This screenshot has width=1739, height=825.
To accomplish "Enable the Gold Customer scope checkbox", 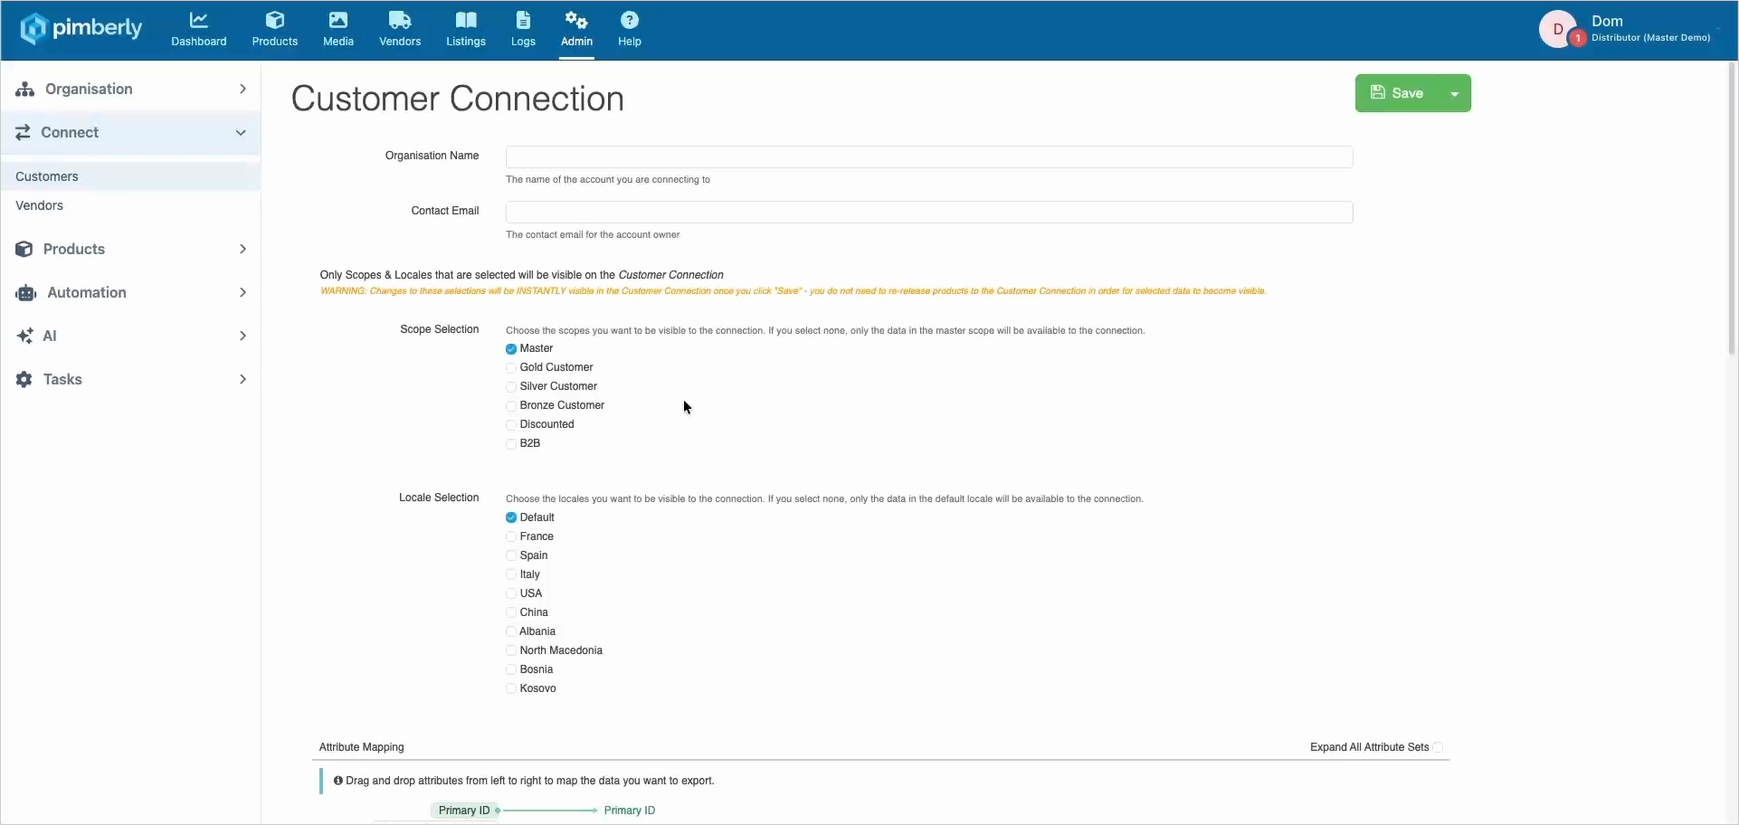I will pyautogui.click(x=511, y=368).
